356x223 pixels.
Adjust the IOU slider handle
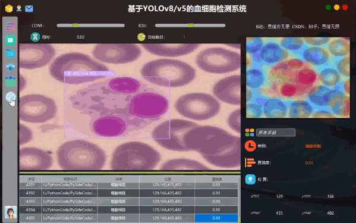click(x=191, y=26)
